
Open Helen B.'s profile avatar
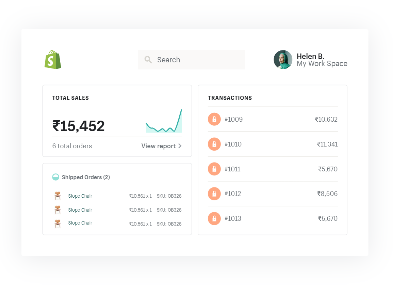click(x=283, y=60)
